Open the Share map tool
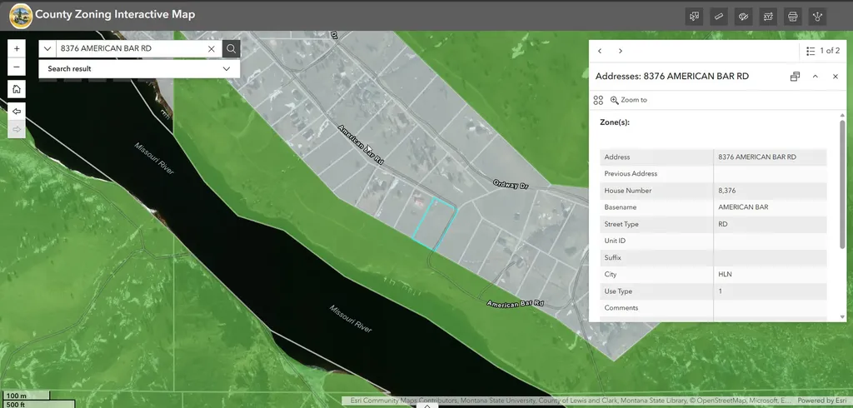 [817, 17]
